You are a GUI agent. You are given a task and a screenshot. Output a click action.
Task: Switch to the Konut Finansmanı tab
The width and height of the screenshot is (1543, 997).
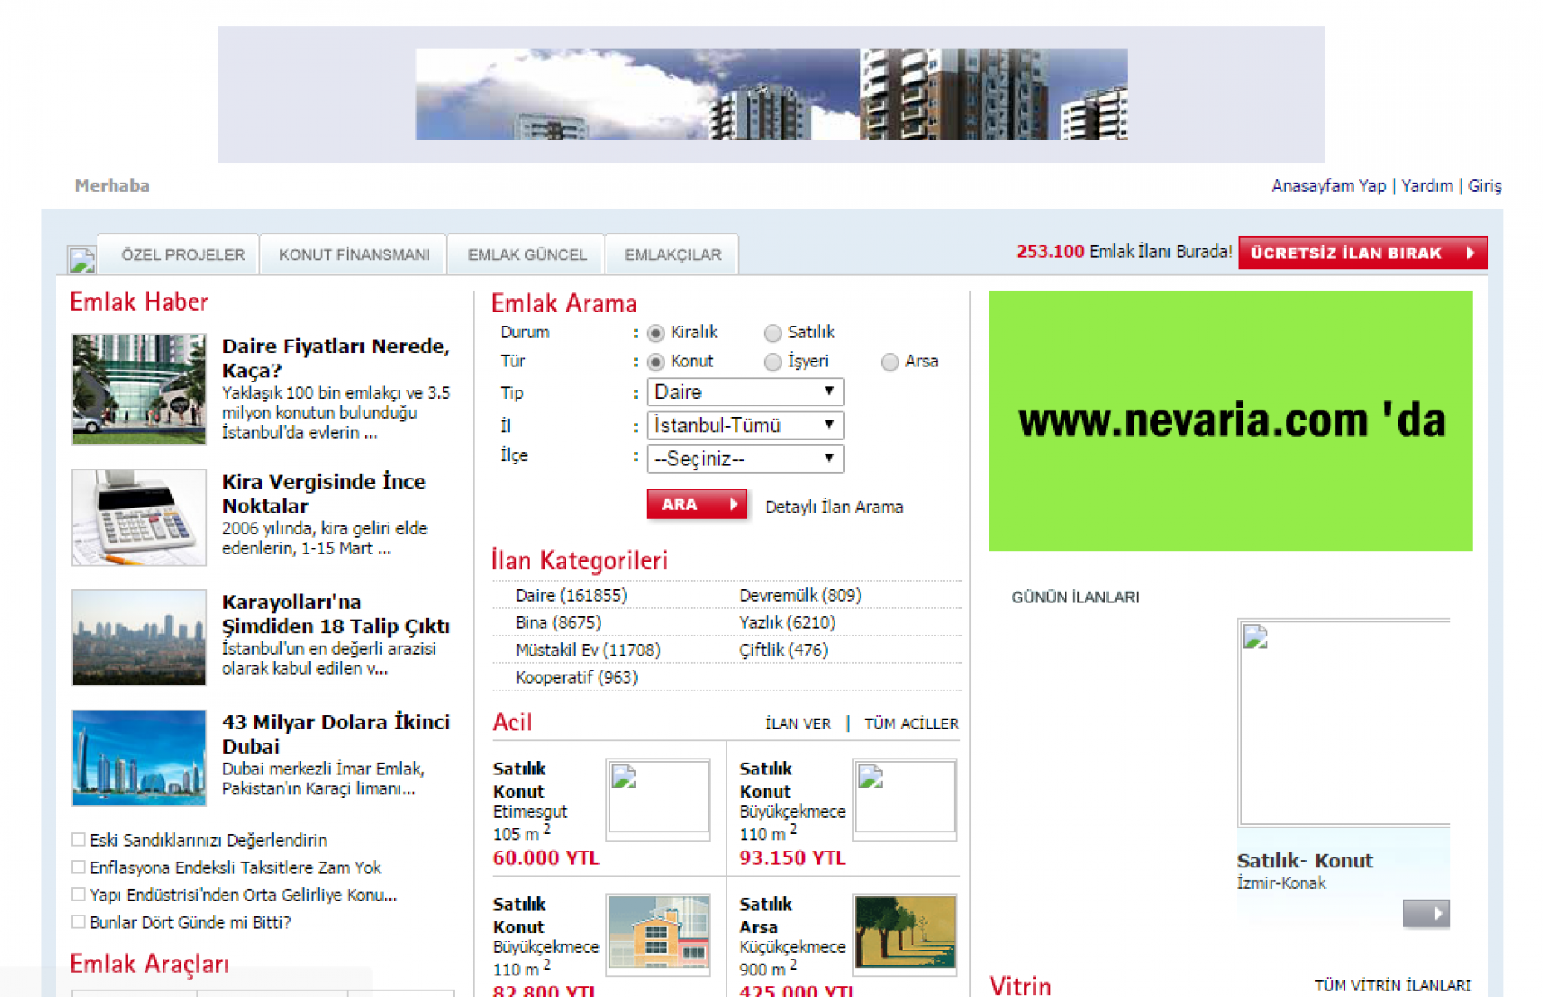coord(354,255)
